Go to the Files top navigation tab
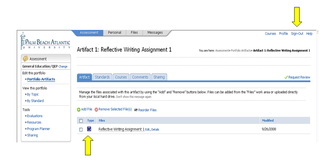 click(x=134, y=32)
